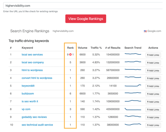Screen dimensions: 166x132
Task: Click the 'keyworddit' keyword link
Action: click(x=28, y=86)
